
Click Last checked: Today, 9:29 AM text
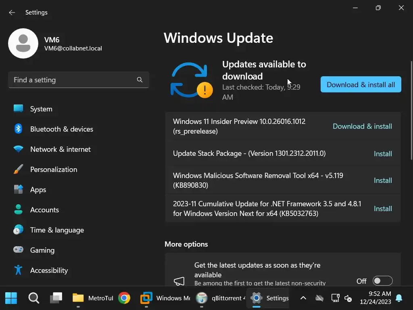261,92
